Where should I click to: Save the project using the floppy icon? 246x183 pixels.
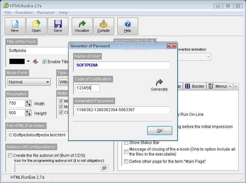[58, 24]
